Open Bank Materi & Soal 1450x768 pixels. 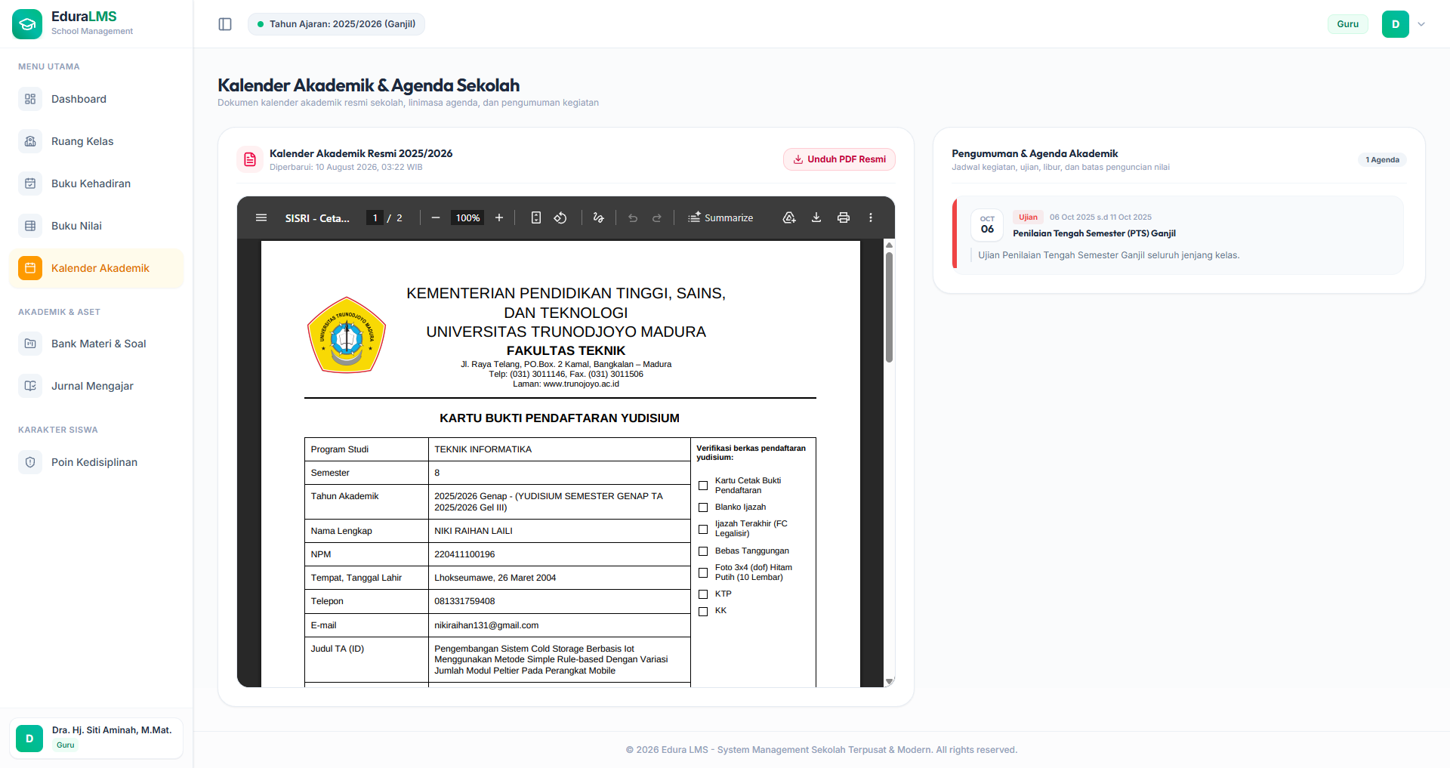point(97,344)
